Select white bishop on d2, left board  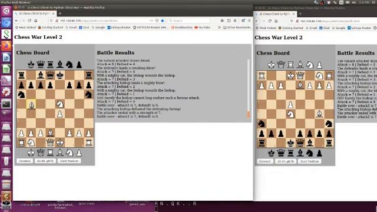[50, 133]
